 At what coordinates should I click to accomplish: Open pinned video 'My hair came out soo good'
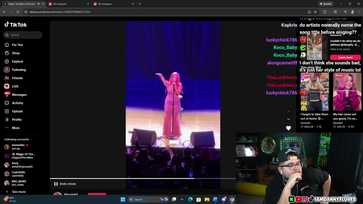pos(347,92)
